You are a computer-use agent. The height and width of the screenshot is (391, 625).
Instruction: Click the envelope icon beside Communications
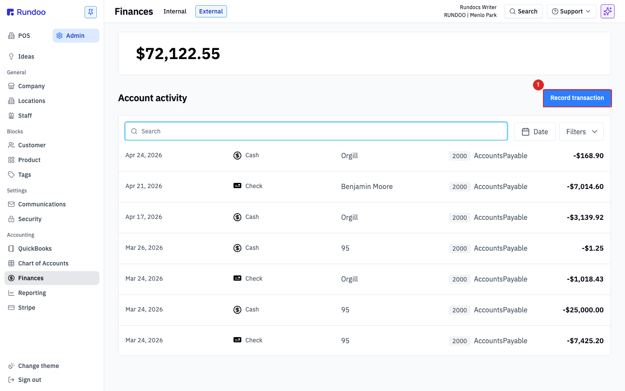11,204
